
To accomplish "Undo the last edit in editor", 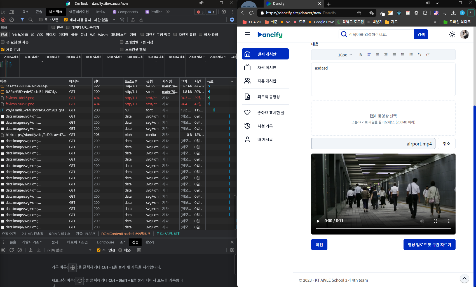I will pos(419,55).
